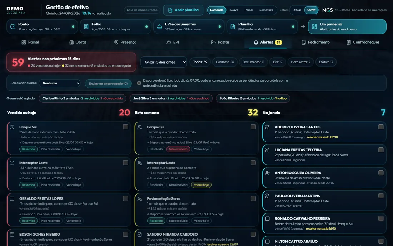The width and height of the screenshot is (393, 246).
Task: Tick the Luciana Freitas Teixeira checkbox
Action: tap(381, 150)
